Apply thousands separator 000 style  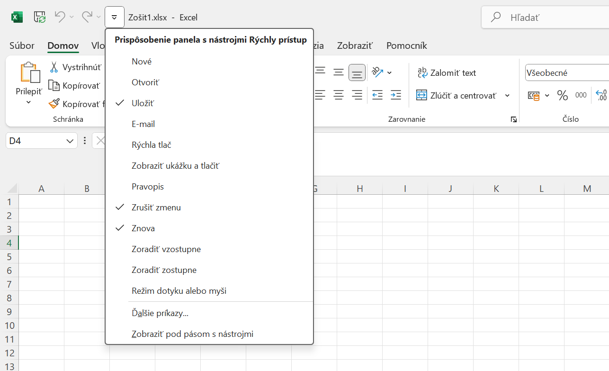(581, 95)
